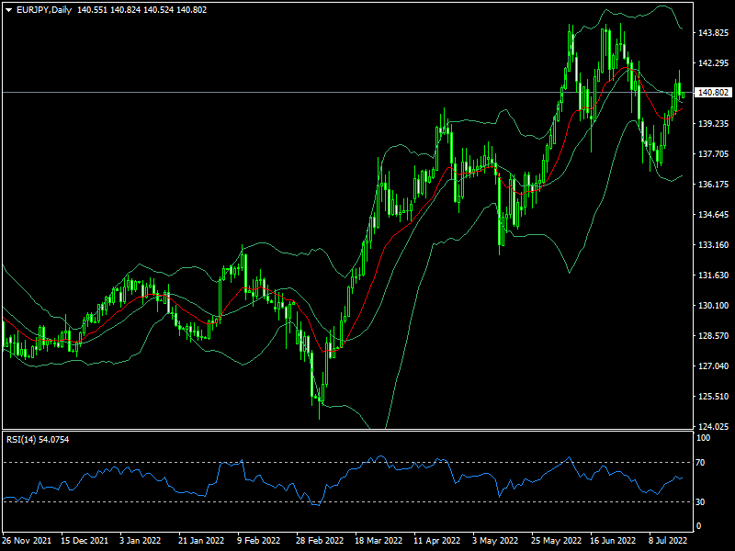735x551 pixels.
Task: Click the 134.645 price axis label
Action: point(714,215)
